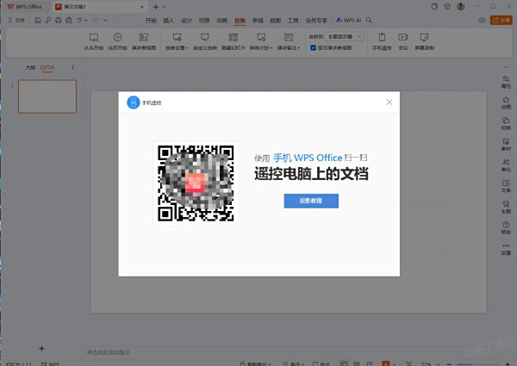Open a new document tab with plus
Viewport: 517px width, 366px height.
click(x=156, y=7)
